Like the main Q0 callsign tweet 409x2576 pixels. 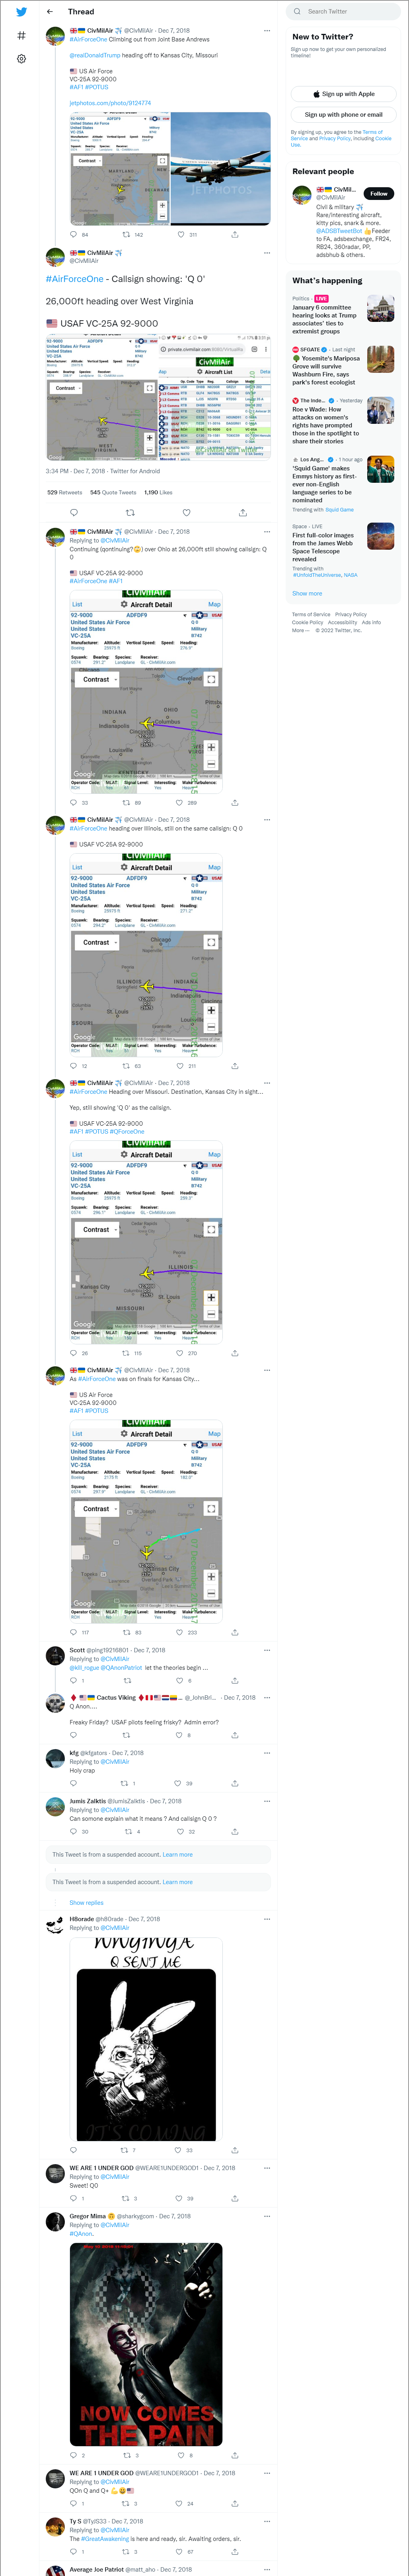click(x=186, y=513)
